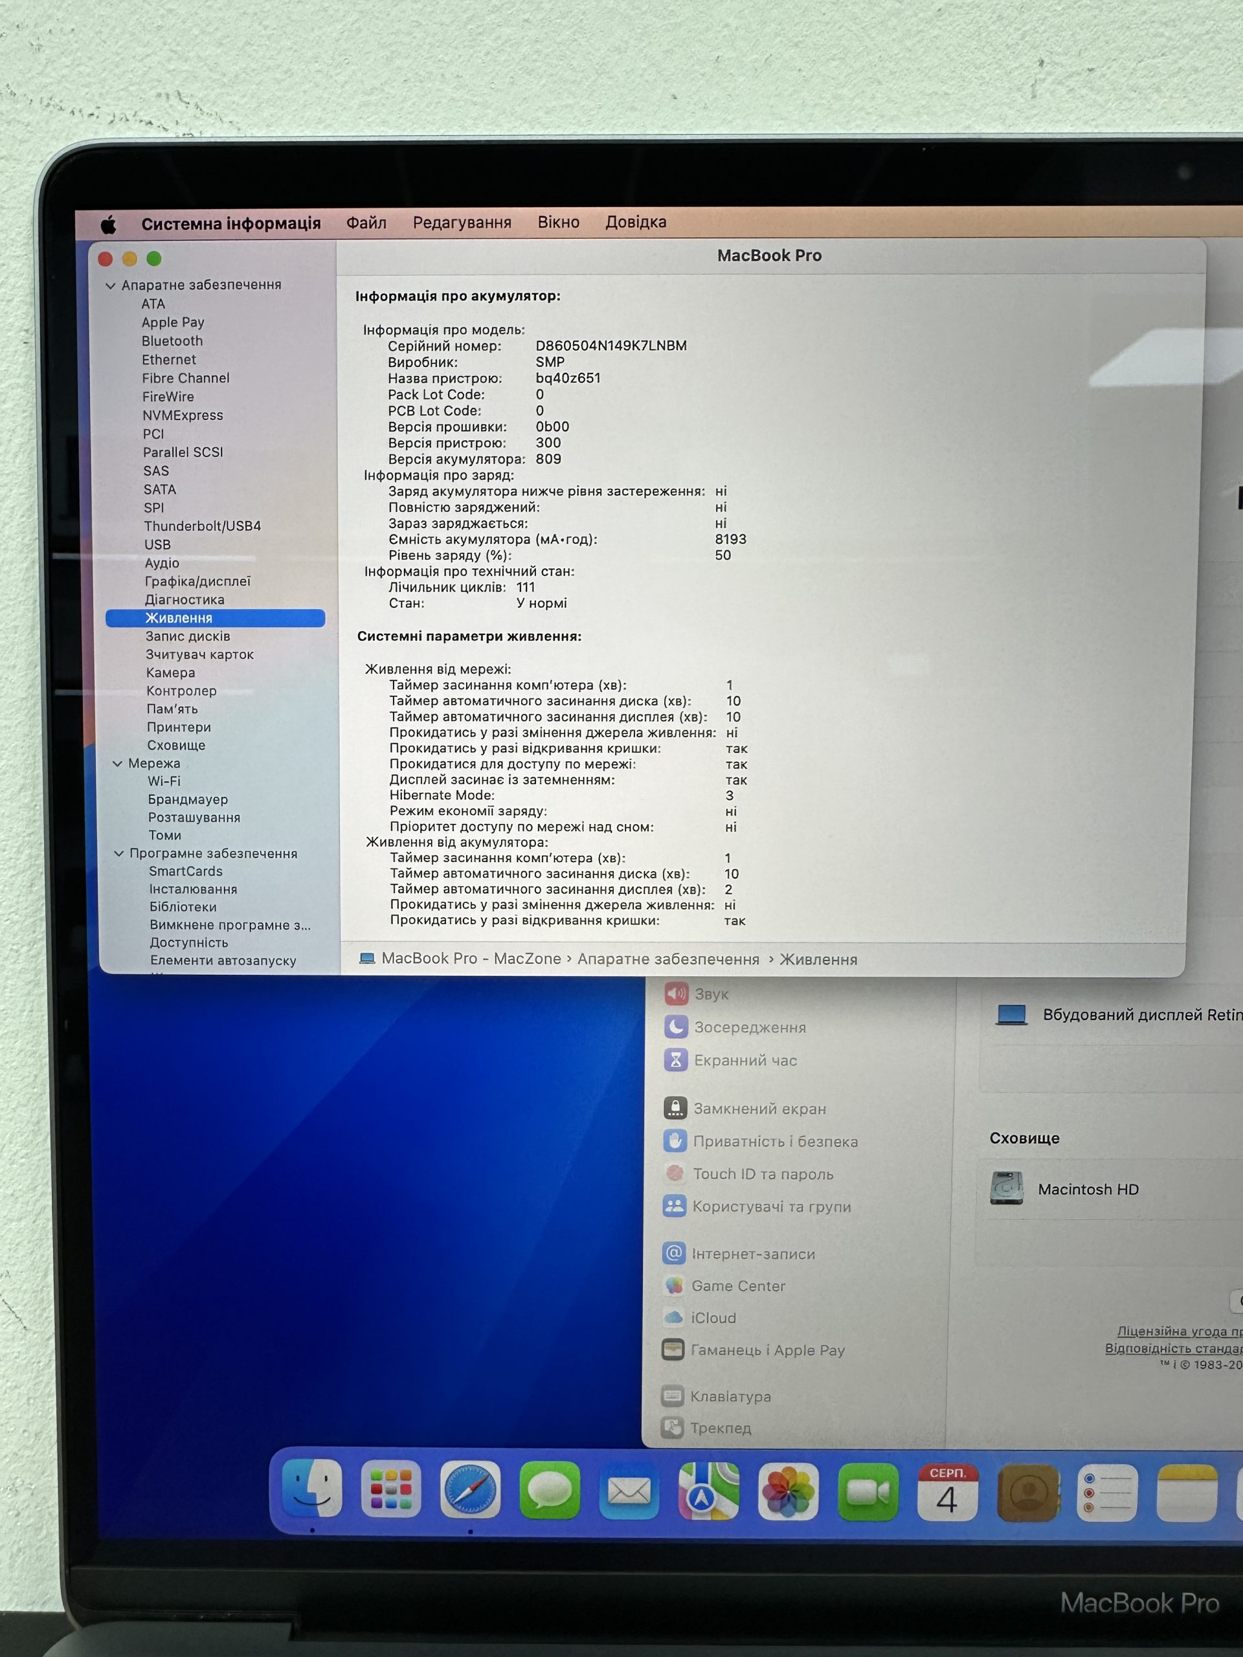Click cycle count value 111
This screenshot has height=1657, width=1243.
coord(526,587)
